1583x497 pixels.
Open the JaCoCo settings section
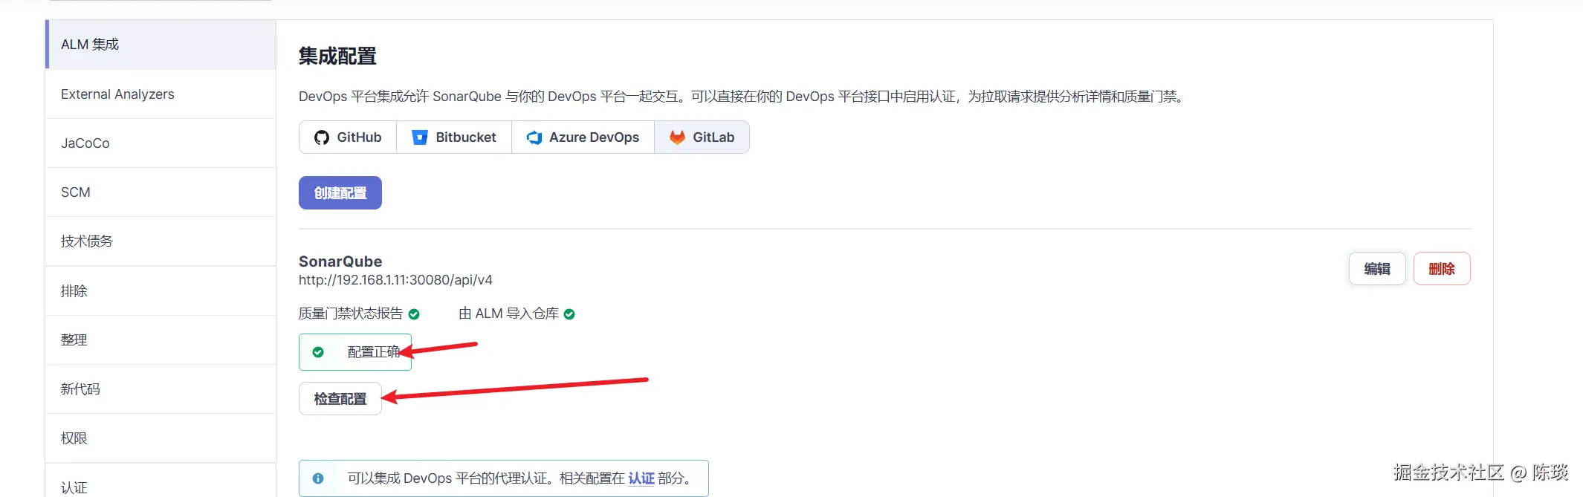click(x=161, y=143)
